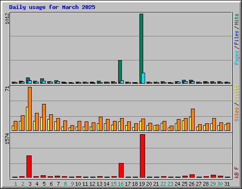
Task: Click the orange 'Sites' legend label
Action: [236, 114]
